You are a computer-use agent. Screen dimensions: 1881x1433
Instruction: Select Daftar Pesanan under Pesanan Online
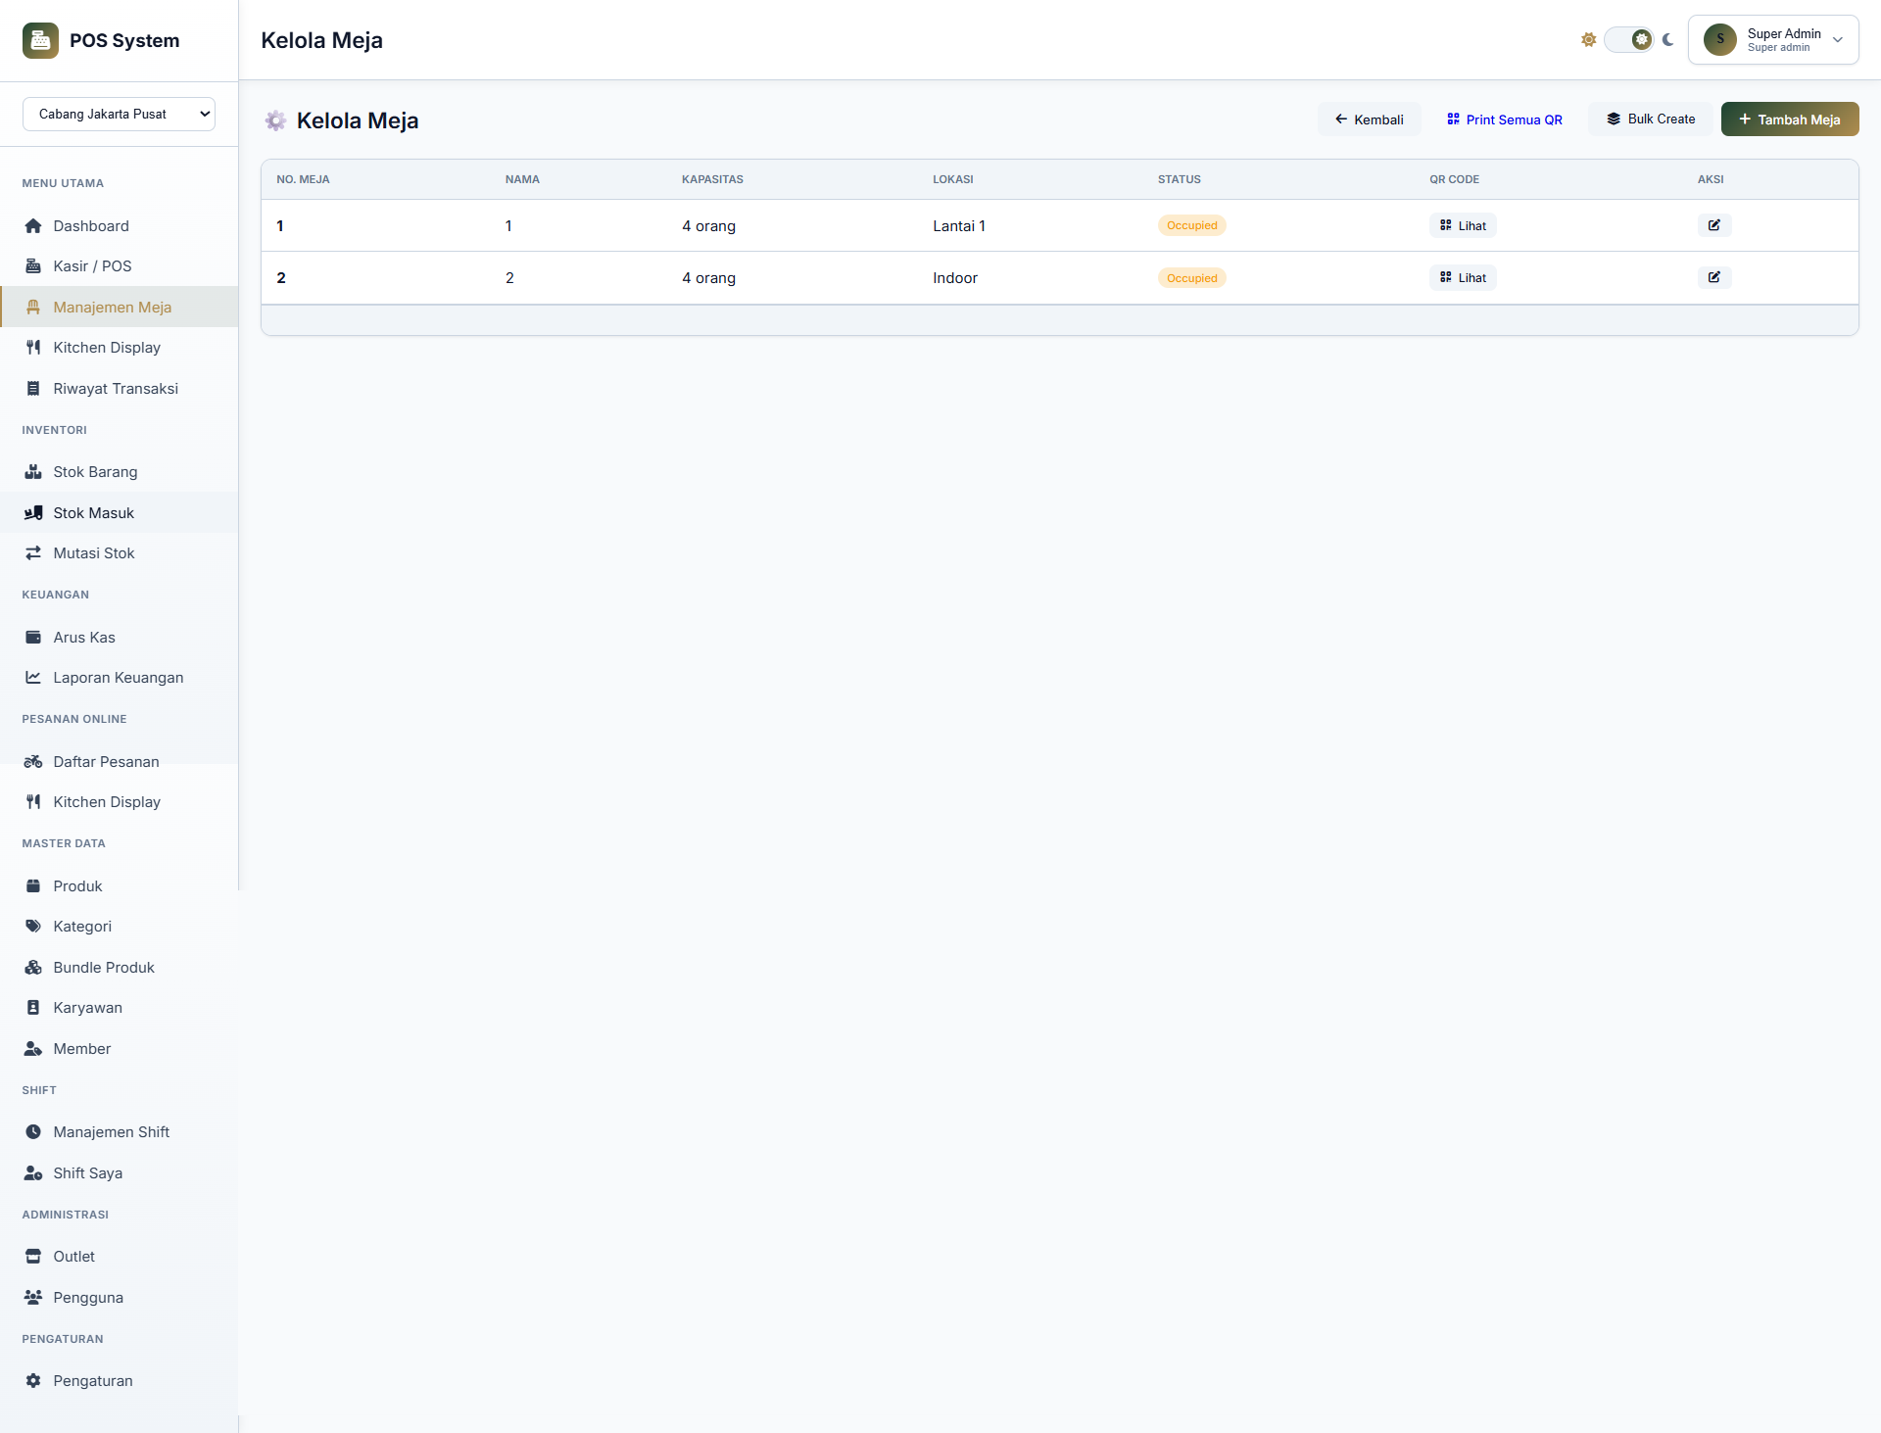pos(106,761)
